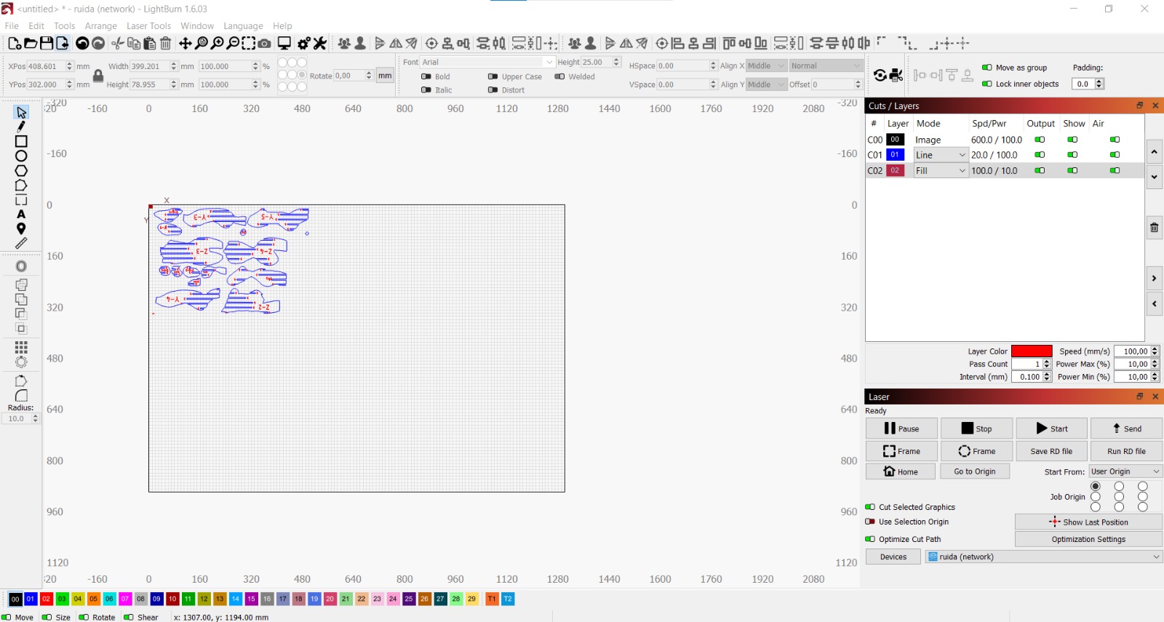Select the Rectangle drawing tool
Image resolution: width=1164 pixels, height=622 pixels.
(x=21, y=141)
